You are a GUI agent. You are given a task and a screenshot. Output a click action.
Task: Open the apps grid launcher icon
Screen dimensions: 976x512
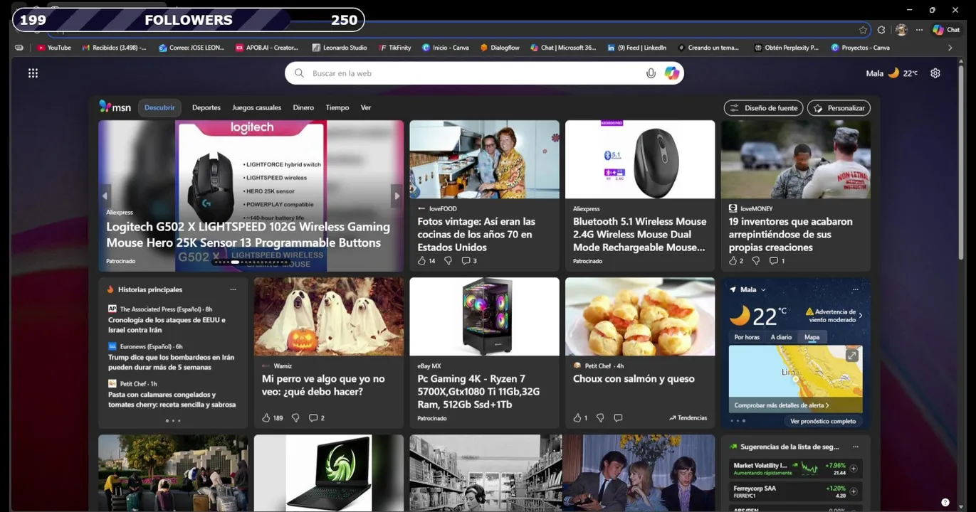(x=33, y=73)
